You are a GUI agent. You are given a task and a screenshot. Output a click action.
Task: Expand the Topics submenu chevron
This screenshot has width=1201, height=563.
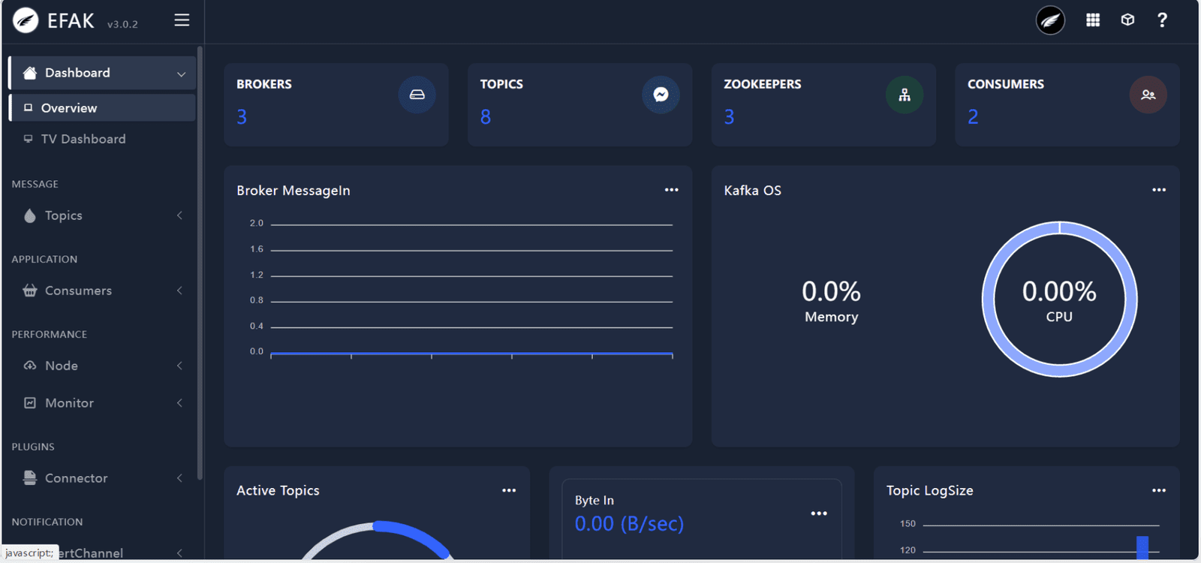point(179,215)
